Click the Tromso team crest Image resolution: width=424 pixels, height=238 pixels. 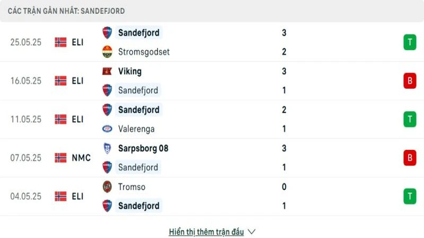pyautogui.click(x=107, y=187)
